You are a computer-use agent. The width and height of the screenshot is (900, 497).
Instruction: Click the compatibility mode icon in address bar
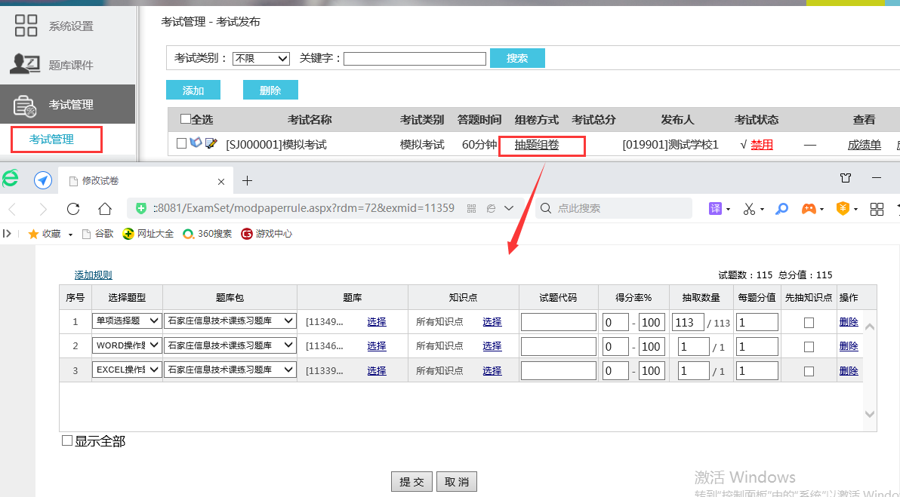click(491, 209)
